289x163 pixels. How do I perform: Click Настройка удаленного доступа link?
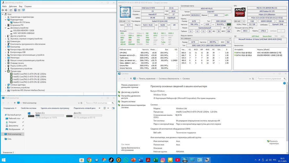131,97
